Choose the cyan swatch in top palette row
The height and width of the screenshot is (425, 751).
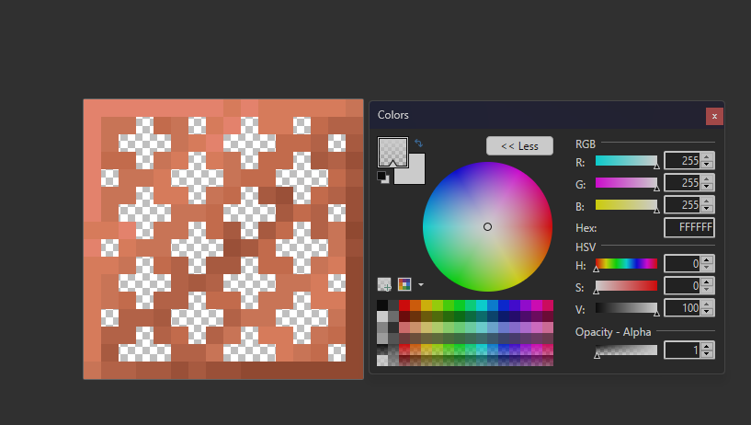coord(482,305)
